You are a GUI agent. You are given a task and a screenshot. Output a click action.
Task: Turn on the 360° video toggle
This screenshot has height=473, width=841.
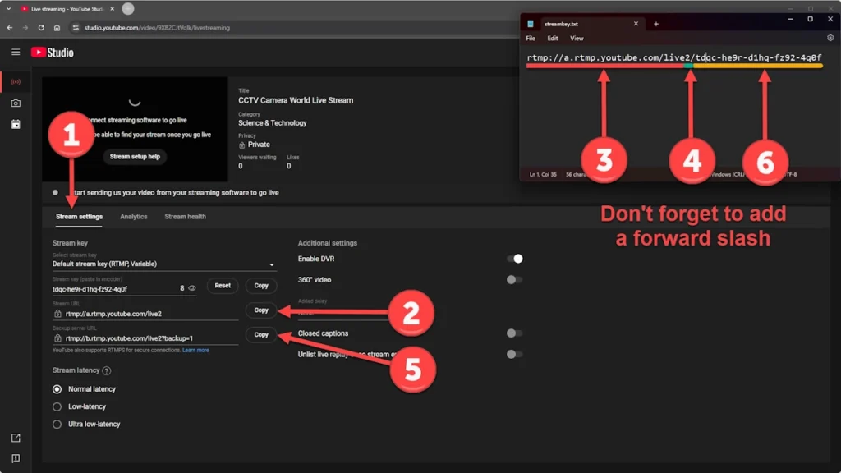[x=515, y=280]
